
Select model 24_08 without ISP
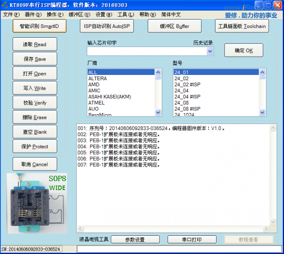pos(216,103)
